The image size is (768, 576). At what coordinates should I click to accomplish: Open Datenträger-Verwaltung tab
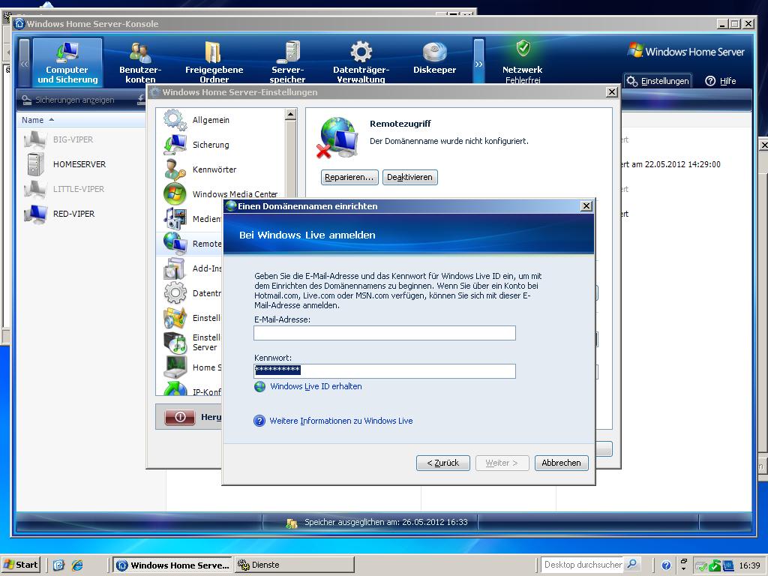pos(361,62)
